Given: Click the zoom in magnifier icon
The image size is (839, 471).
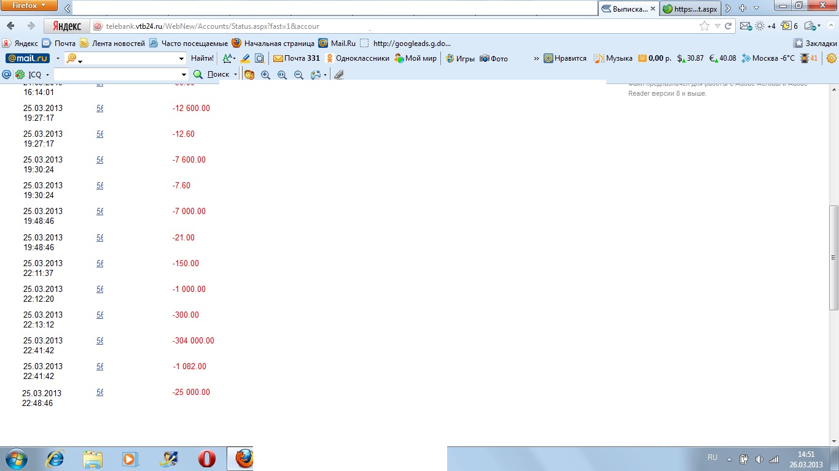Looking at the screenshot, I should pyautogui.click(x=265, y=75).
